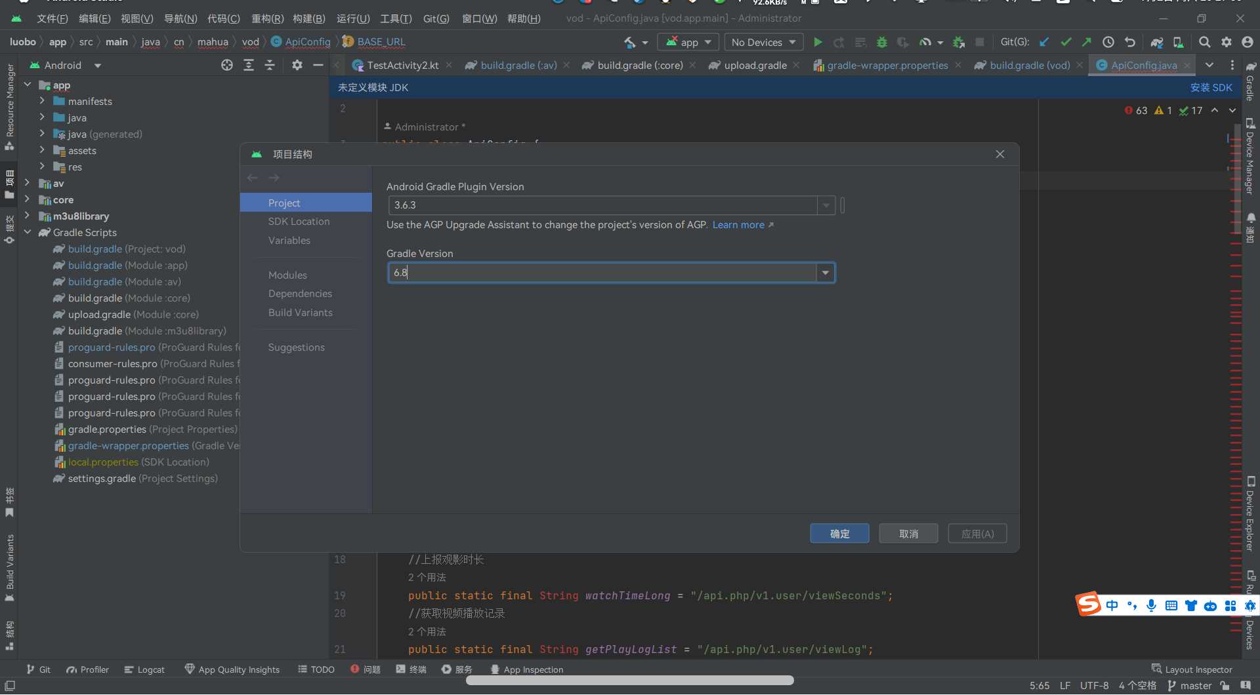This screenshot has height=695, width=1260.
Task: Follow the Learn more link
Action: pos(738,225)
